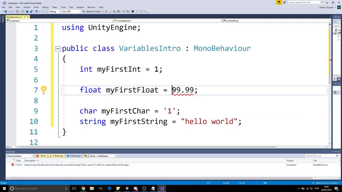Open the Livestream project navigation dropdown
Image resolution: width=342 pixels, height=192 pixels.
(60, 21)
